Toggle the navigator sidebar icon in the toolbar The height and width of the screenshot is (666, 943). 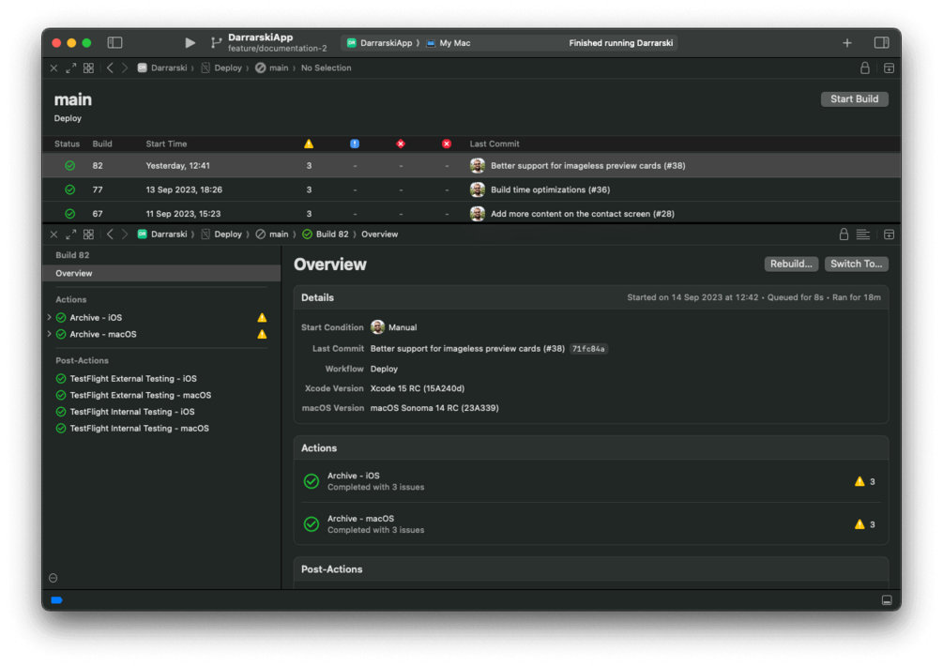(x=114, y=42)
